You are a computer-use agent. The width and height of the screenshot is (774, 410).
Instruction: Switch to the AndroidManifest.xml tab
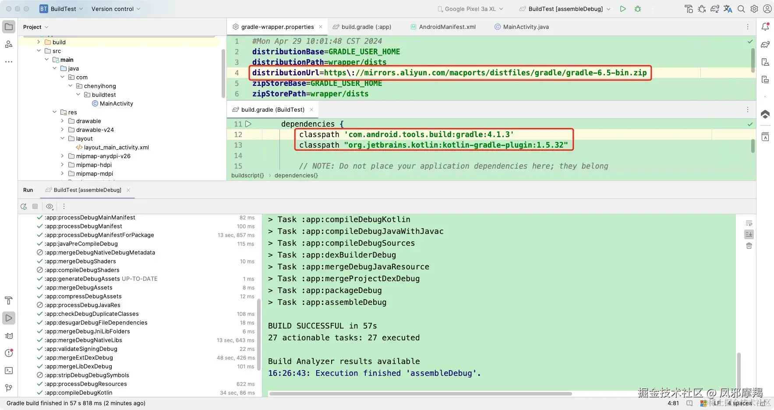(443, 27)
